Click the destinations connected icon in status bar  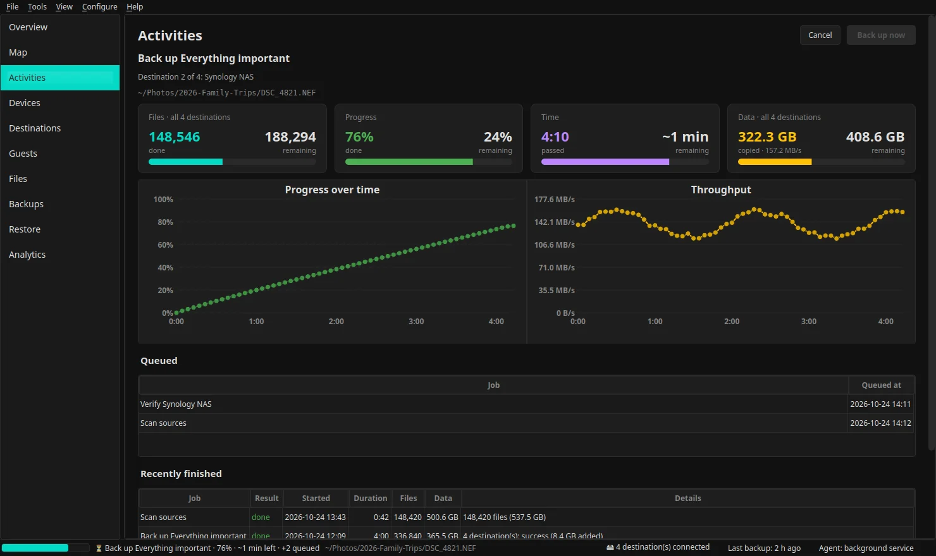pos(610,547)
